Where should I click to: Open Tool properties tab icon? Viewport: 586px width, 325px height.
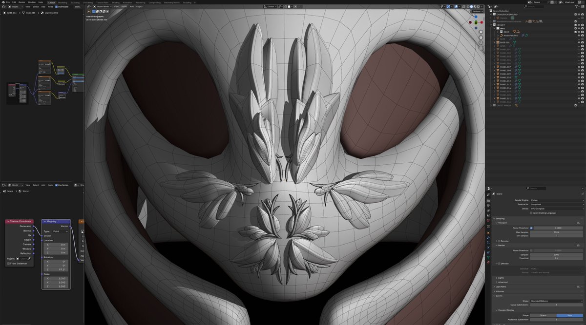tap(488, 194)
